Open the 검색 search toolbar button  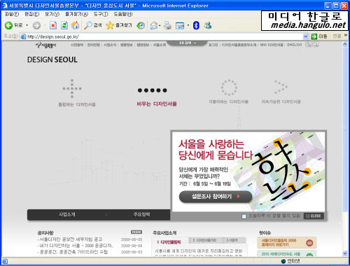(x=92, y=25)
